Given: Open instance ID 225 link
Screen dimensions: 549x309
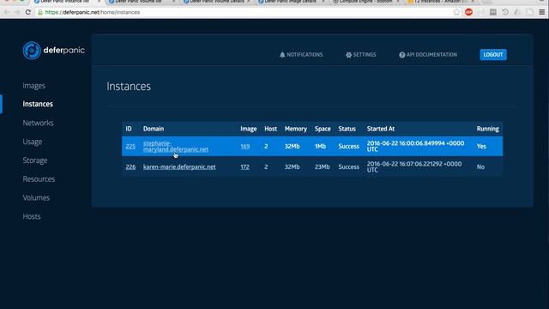Looking at the screenshot, I should click(x=130, y=147).
